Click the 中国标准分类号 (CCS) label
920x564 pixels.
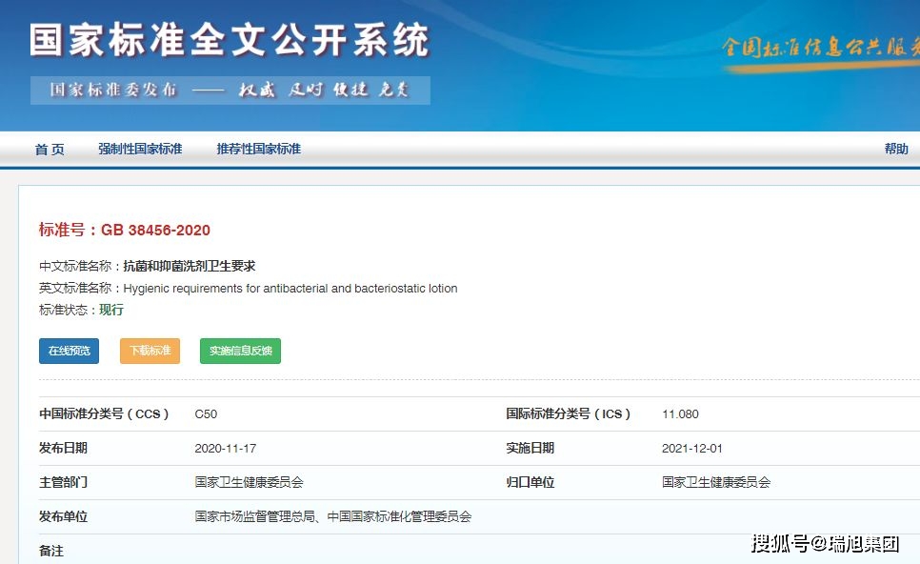[x=104, y=413]
